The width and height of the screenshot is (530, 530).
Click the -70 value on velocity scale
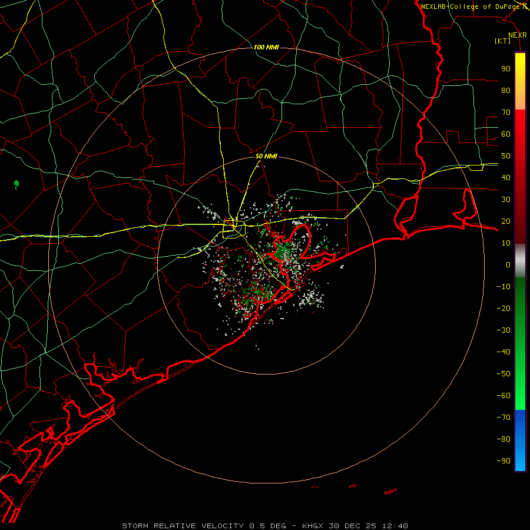tap(503, 418)
